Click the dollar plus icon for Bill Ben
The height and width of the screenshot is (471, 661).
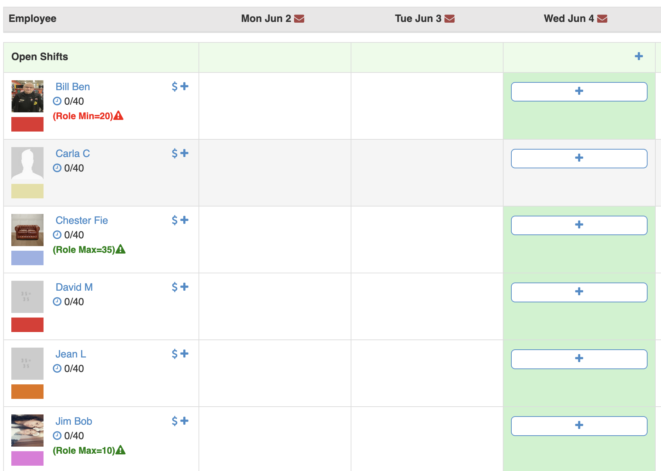point(180,86)
